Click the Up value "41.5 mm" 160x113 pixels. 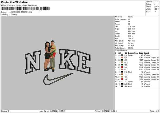click(x=131, y=31)
